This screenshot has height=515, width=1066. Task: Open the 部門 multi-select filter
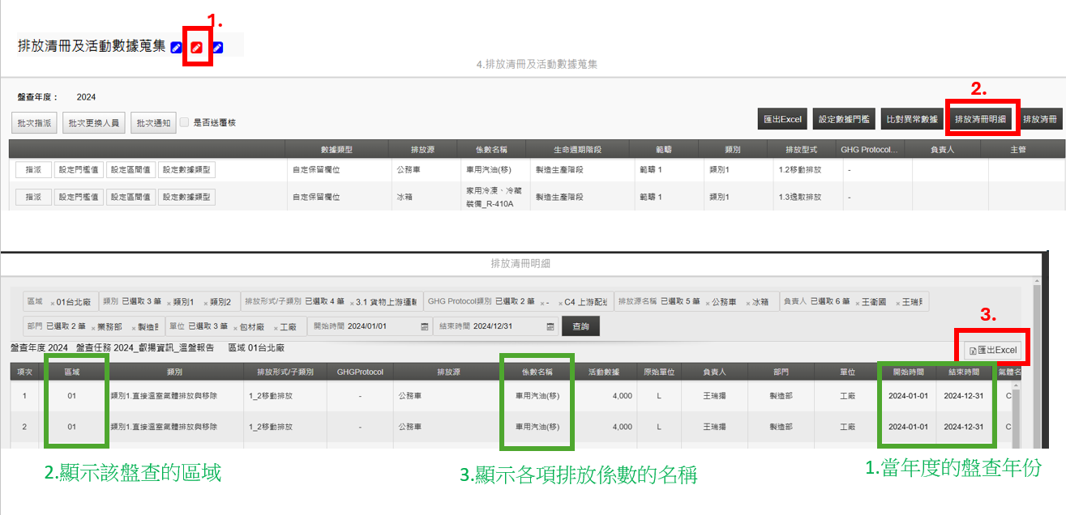click(66, 326)
